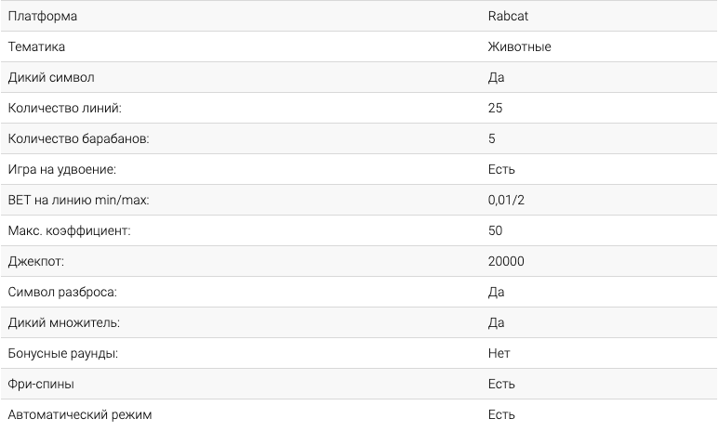Click the max coefficient value 50
719x432 pixels.
point(495,230)
